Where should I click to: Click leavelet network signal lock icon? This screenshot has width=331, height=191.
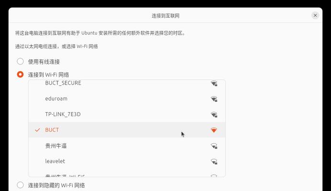pos(214,161)
